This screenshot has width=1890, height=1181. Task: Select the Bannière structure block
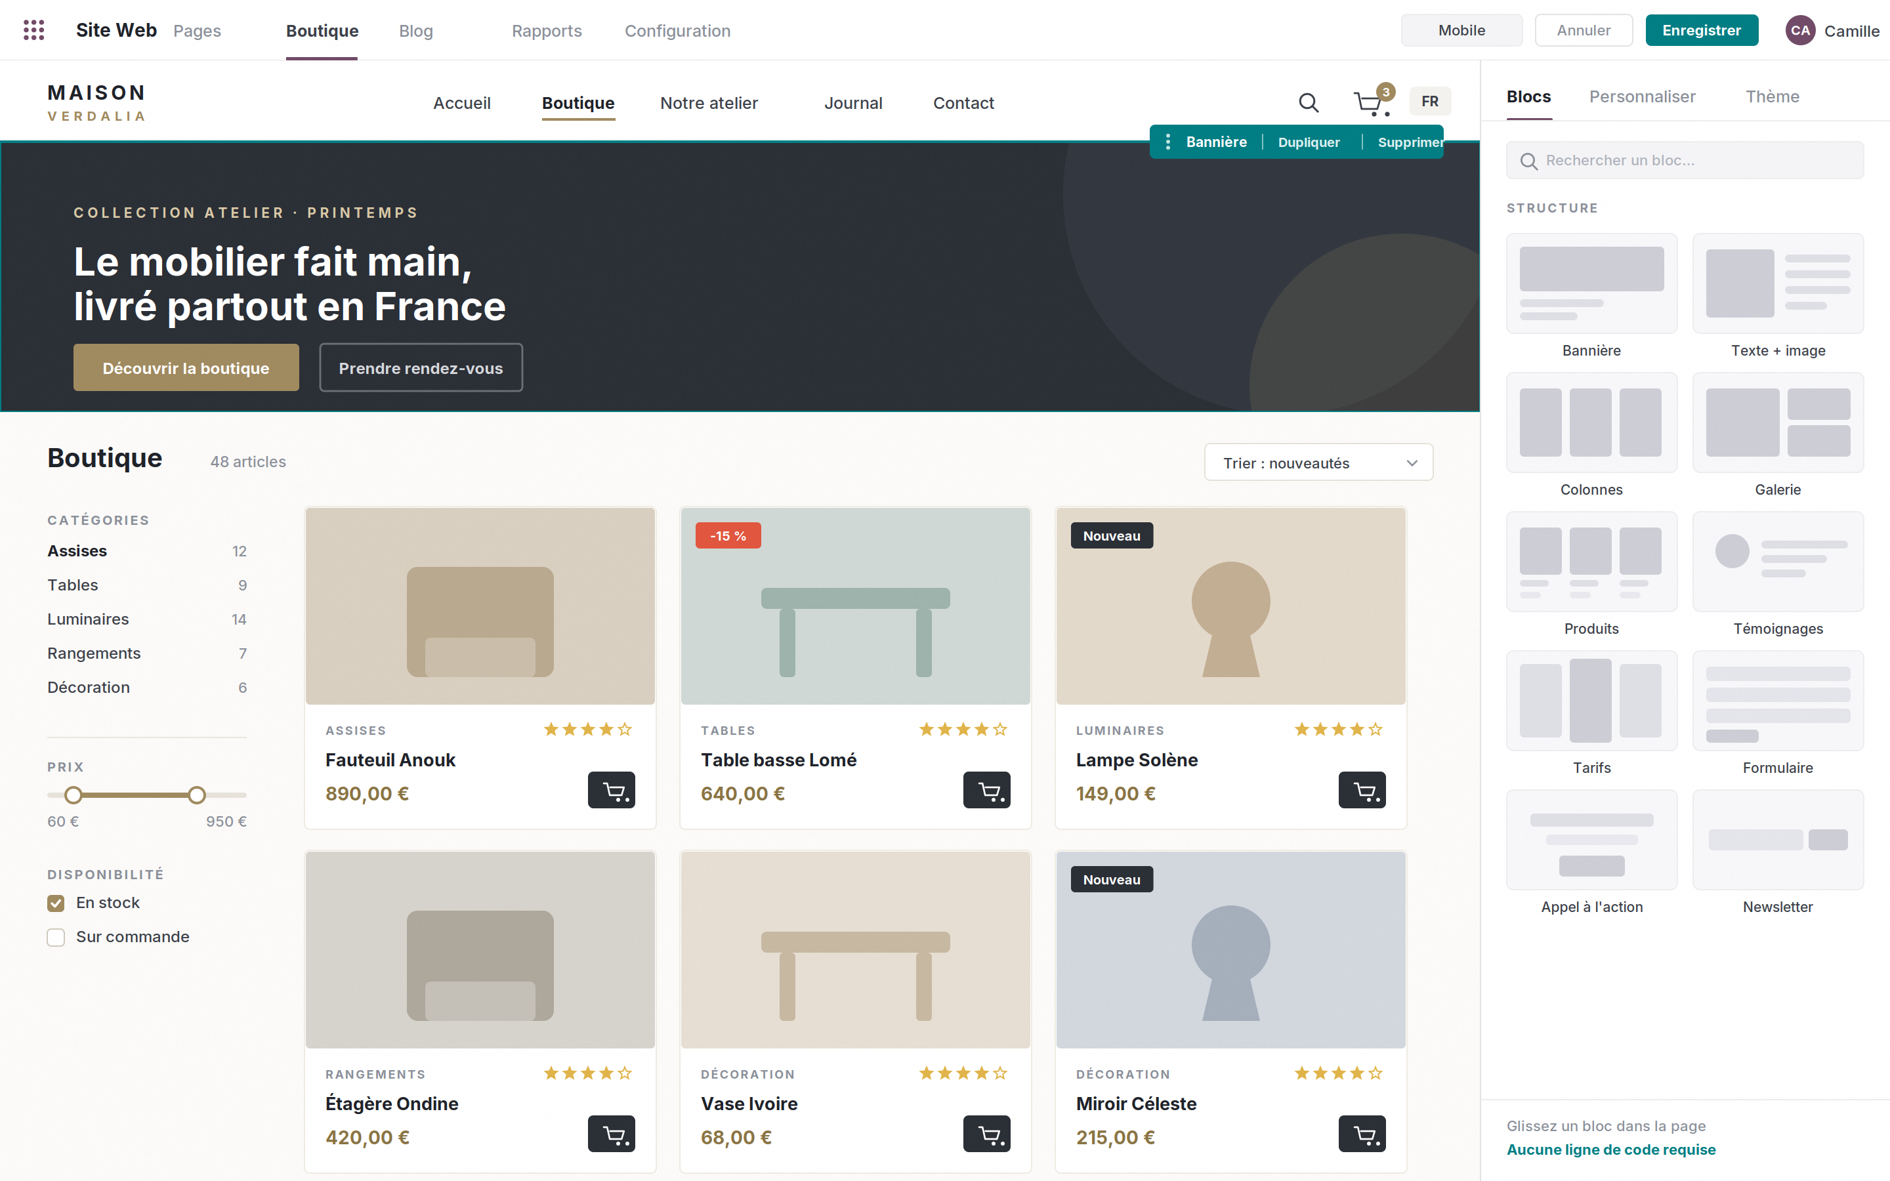pyautogui.click(x=1591, y=283)
